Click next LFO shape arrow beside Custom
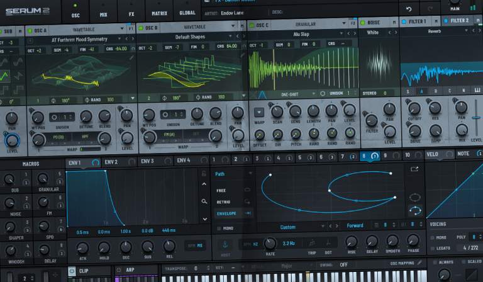The height and width of the screenshot is (282, 483). tap(336, 226)
